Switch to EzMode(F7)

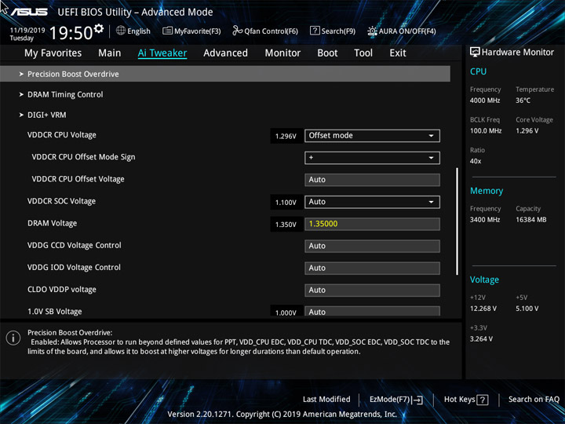point(396,400)
